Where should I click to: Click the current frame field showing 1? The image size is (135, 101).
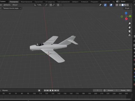pos(98,90)
